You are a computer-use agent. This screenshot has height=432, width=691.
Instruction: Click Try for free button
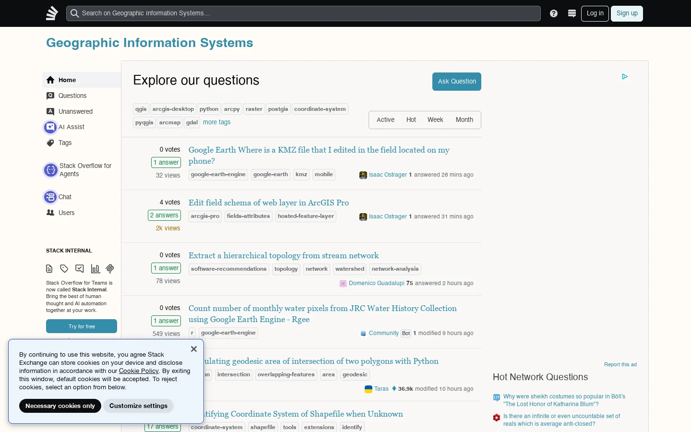(x=82, y=326)
